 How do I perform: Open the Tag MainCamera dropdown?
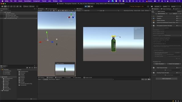point(162,14)
